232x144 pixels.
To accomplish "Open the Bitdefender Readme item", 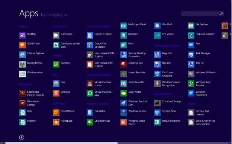I will 28,122.
